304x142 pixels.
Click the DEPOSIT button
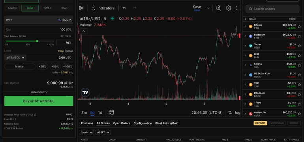pyautogui.click(x=260, y=123)
